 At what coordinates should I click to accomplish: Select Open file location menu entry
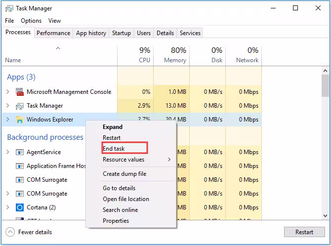(126, 199)
